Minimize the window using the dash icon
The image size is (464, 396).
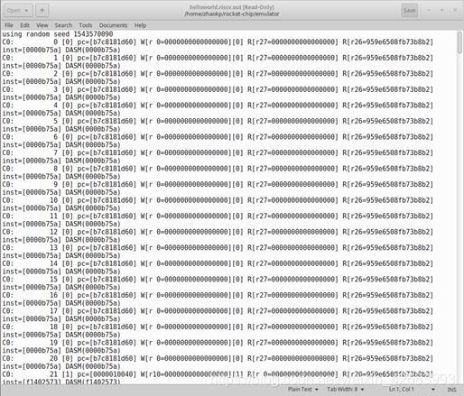point(429,10)
